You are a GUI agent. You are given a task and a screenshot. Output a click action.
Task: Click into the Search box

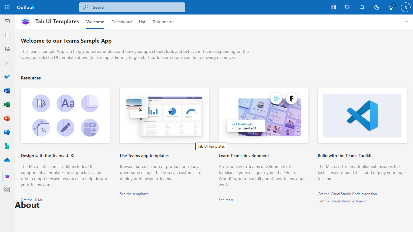coord(132,7)
